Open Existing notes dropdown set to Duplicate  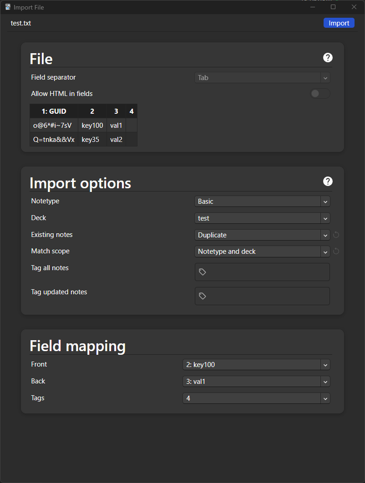pyautogui.click(x=262, y=235)
